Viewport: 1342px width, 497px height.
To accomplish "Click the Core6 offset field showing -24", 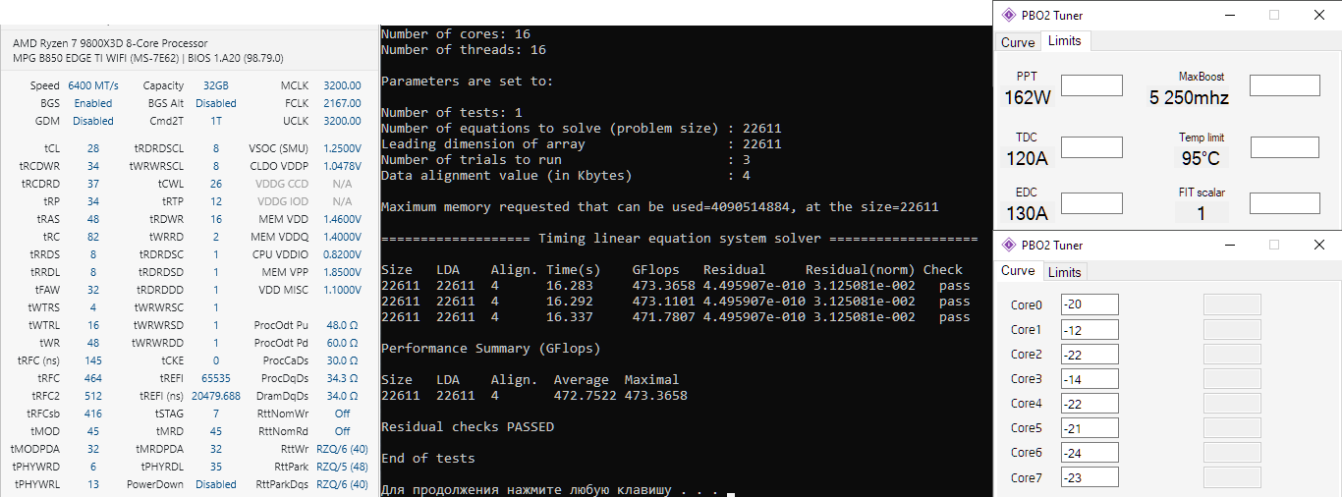I will pyautogui.click(x=1090, y=452).
